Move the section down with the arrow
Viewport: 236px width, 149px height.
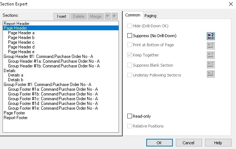coord(115,16)
